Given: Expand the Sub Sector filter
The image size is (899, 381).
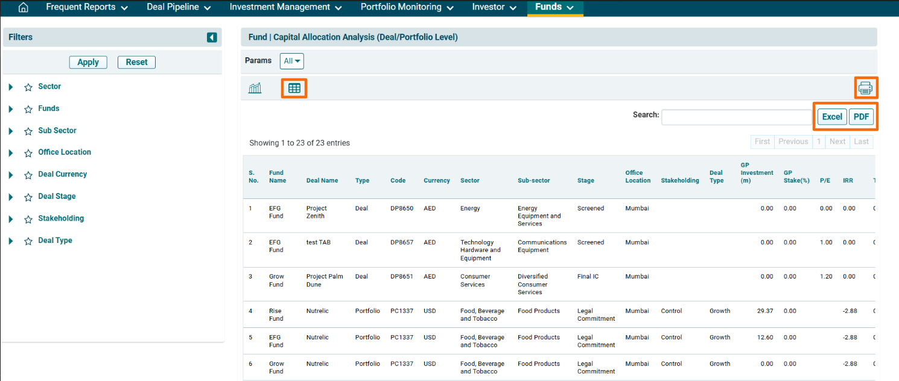Looking at the screenshot, I should tap(11, 131).
